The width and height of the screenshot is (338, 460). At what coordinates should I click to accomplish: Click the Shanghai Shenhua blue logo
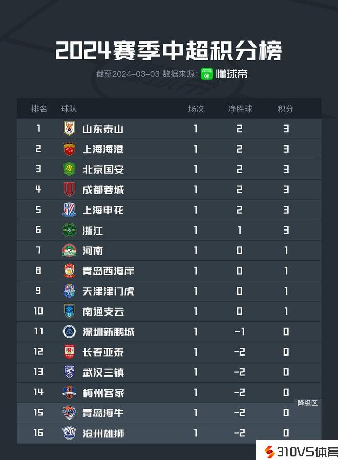(69, 210)
